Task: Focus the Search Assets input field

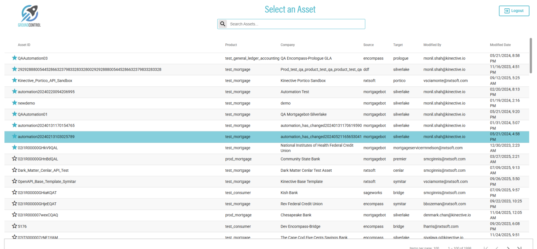Action: pyautogui.click(x=296, y=24)
